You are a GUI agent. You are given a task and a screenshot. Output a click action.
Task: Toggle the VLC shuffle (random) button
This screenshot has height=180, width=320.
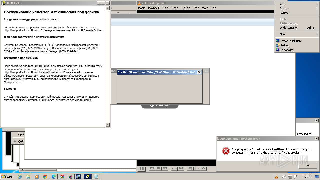203,168
